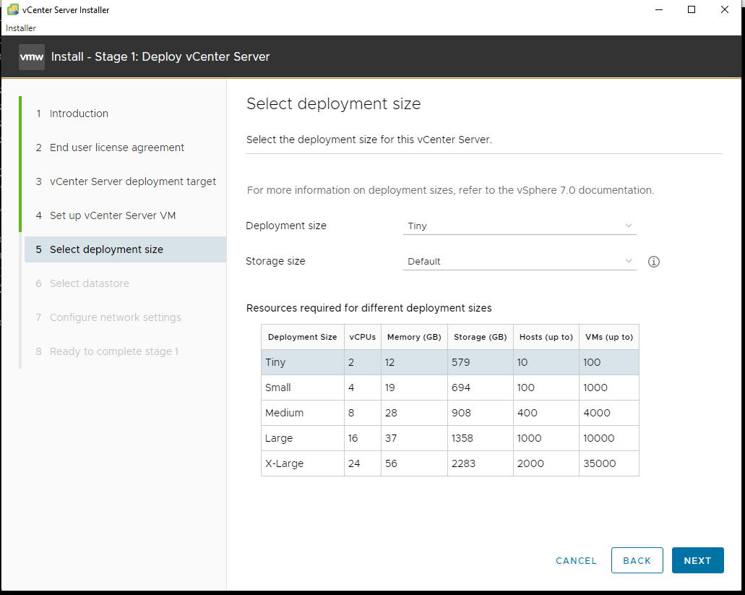Click the Hosts (up to) column header
Image resolution: width=745 pixels, height=595 pixels.
(x=546, y=337)
